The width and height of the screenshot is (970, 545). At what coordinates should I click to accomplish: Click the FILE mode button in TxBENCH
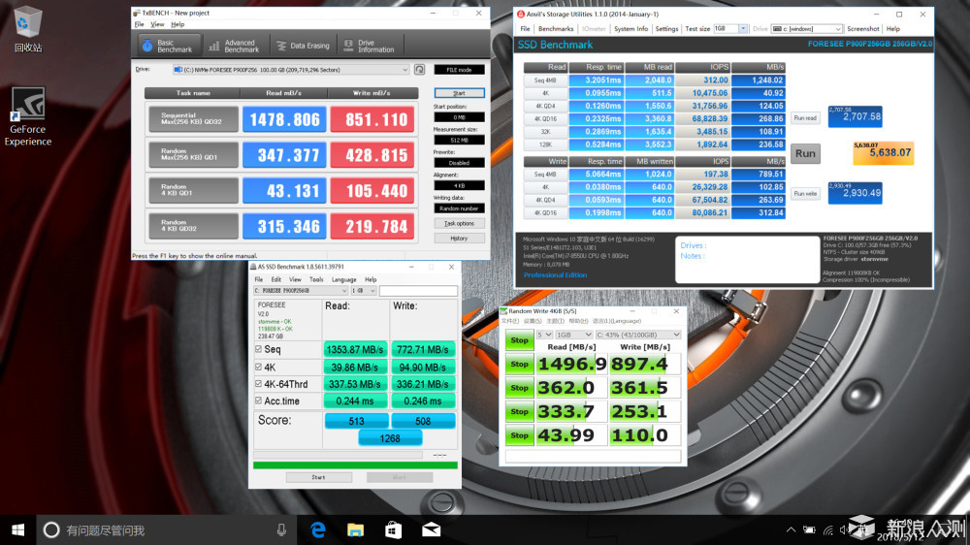tap(459, 70)
